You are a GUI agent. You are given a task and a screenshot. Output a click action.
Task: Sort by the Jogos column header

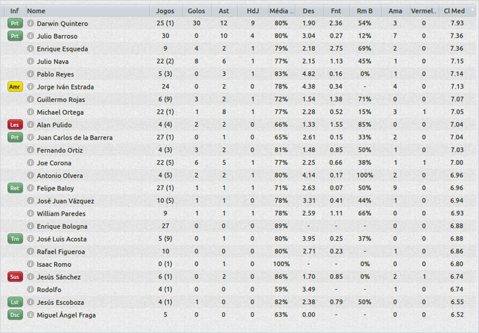pos(165,11)
